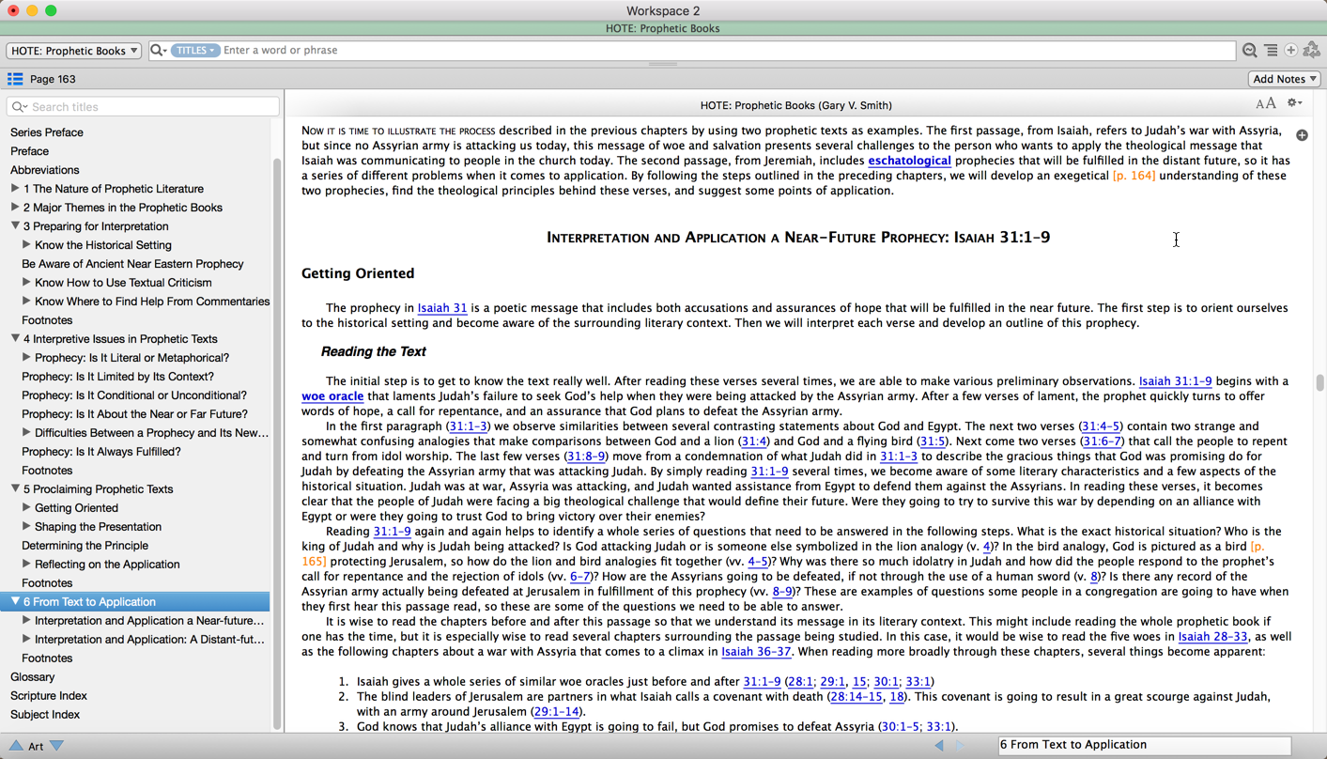Viewport: 1327px width, 759px height.
Task: Jump to the p. 164 page marker
Action: (1134, 176)
